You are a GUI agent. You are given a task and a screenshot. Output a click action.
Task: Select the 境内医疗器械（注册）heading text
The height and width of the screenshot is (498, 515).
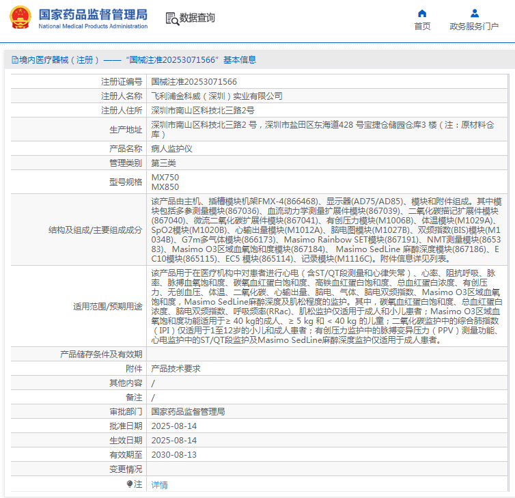click(59, 60)
